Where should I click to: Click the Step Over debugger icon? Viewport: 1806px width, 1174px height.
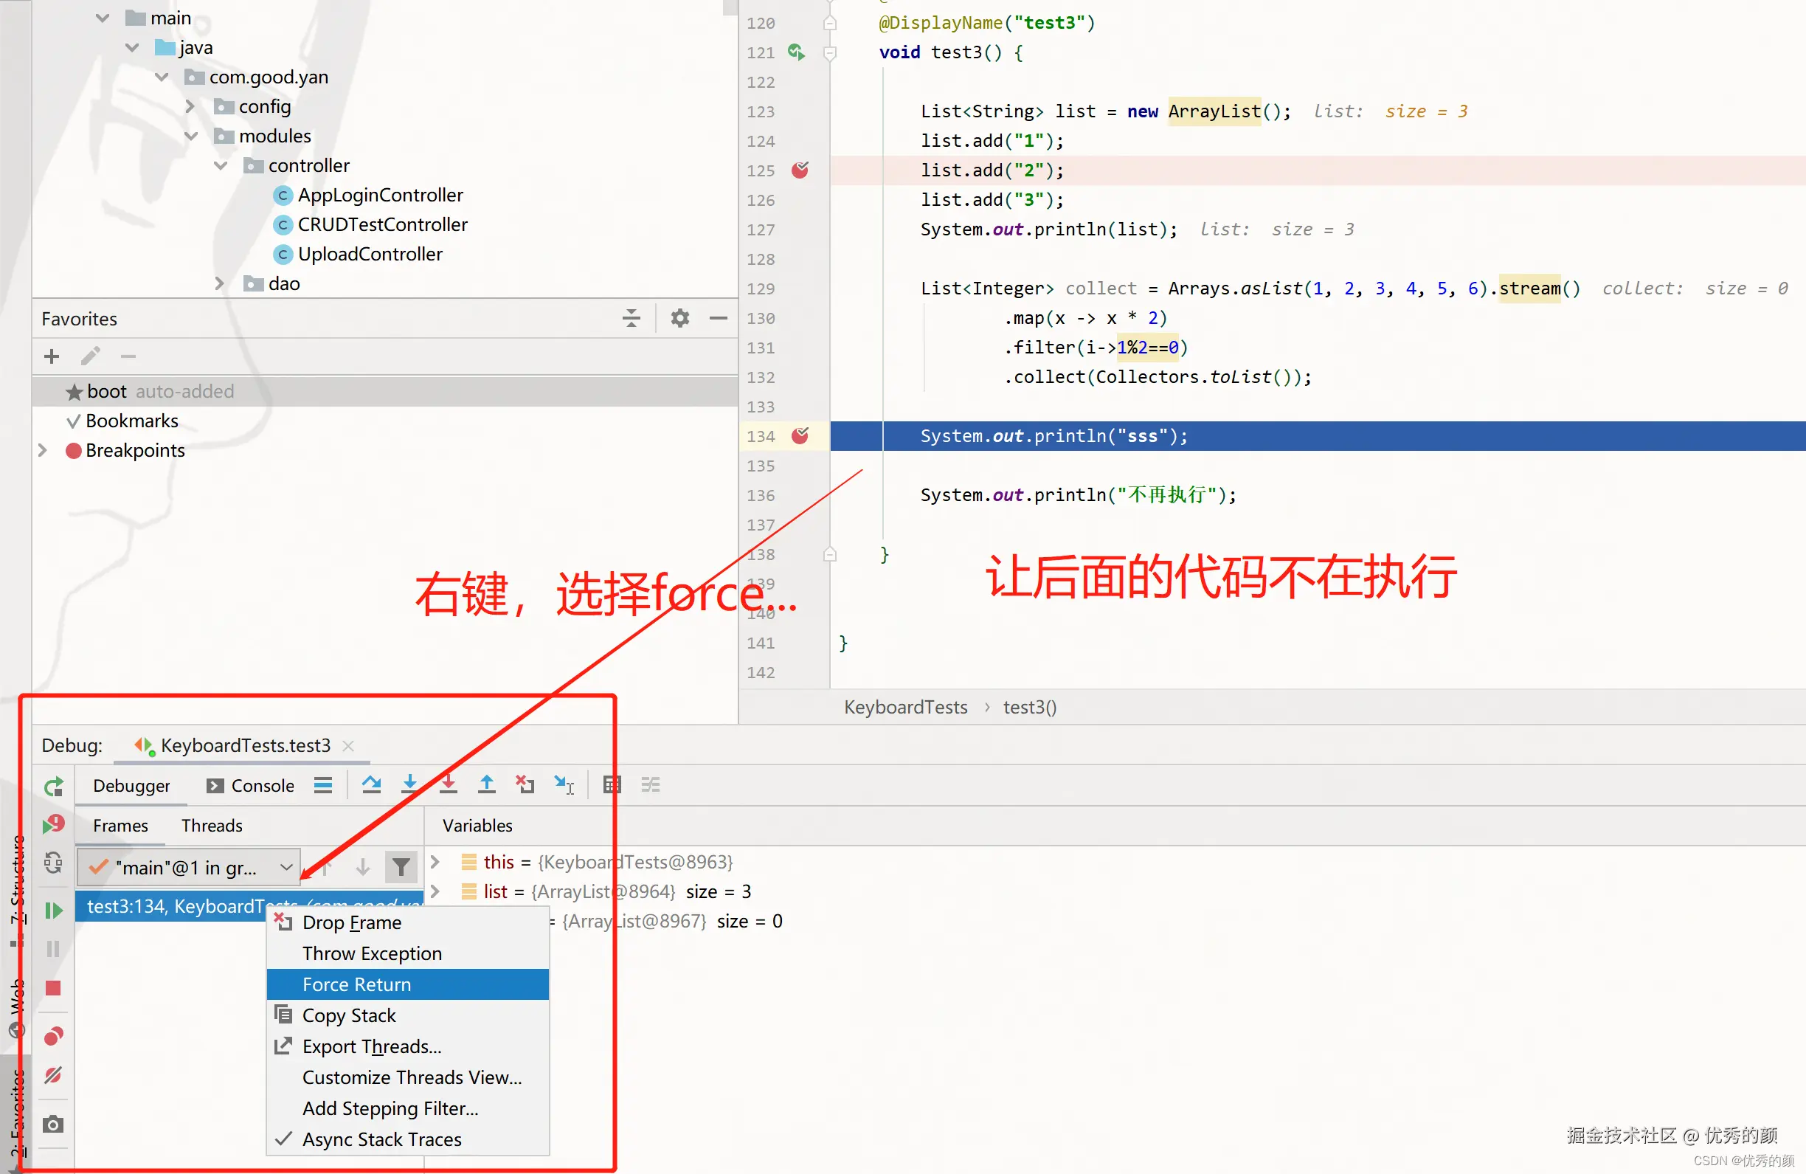(371, 784)
